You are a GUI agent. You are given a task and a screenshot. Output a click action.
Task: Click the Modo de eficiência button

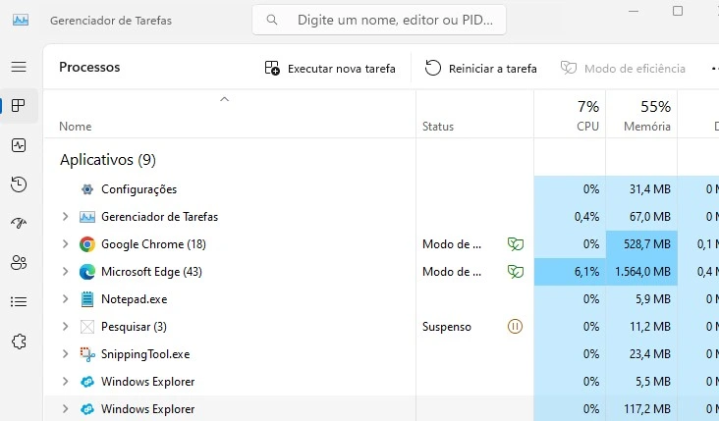[623, 69]
